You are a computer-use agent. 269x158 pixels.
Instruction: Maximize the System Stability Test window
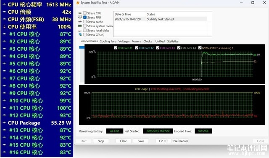click(253, 3)
